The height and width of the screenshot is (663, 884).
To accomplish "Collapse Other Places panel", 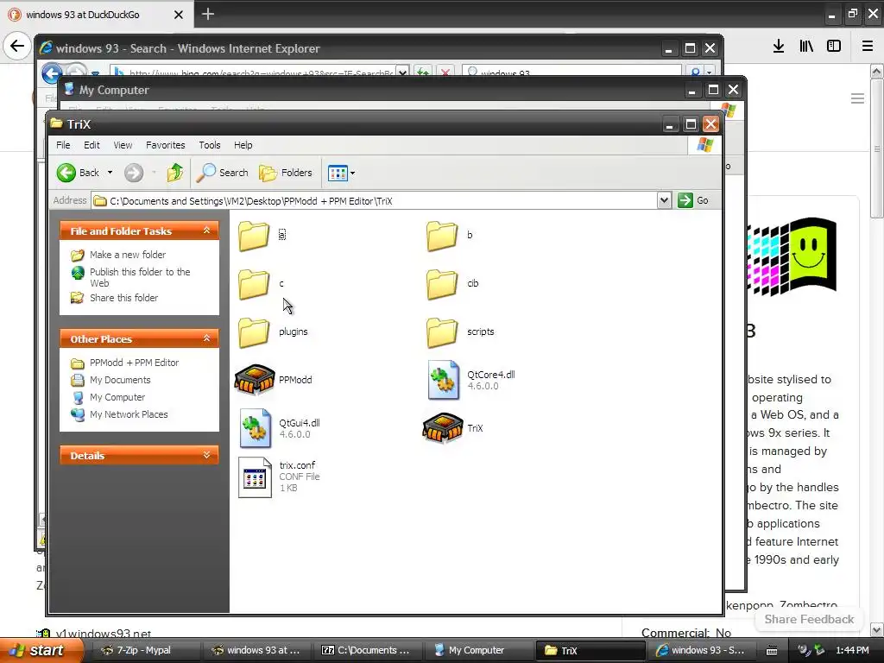I will click(x=207, y=338).
